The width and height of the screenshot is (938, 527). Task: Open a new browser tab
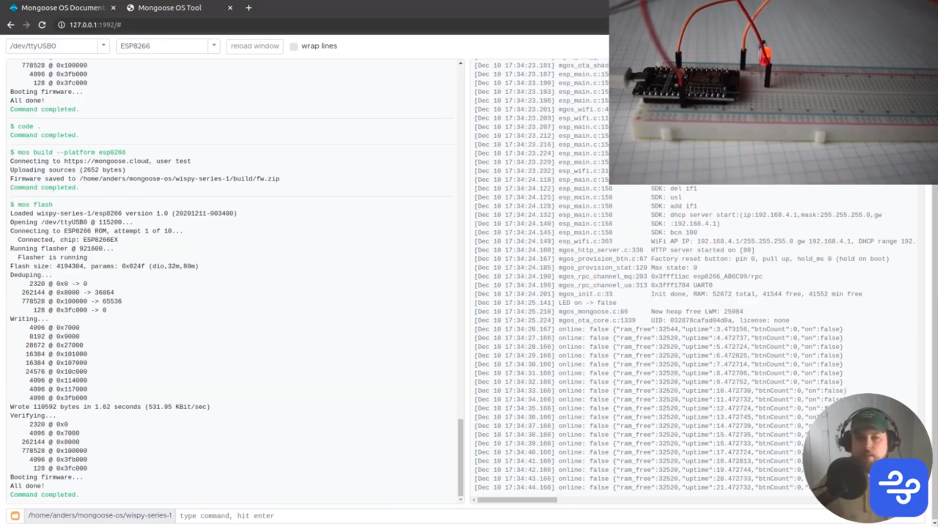point(249,8)
